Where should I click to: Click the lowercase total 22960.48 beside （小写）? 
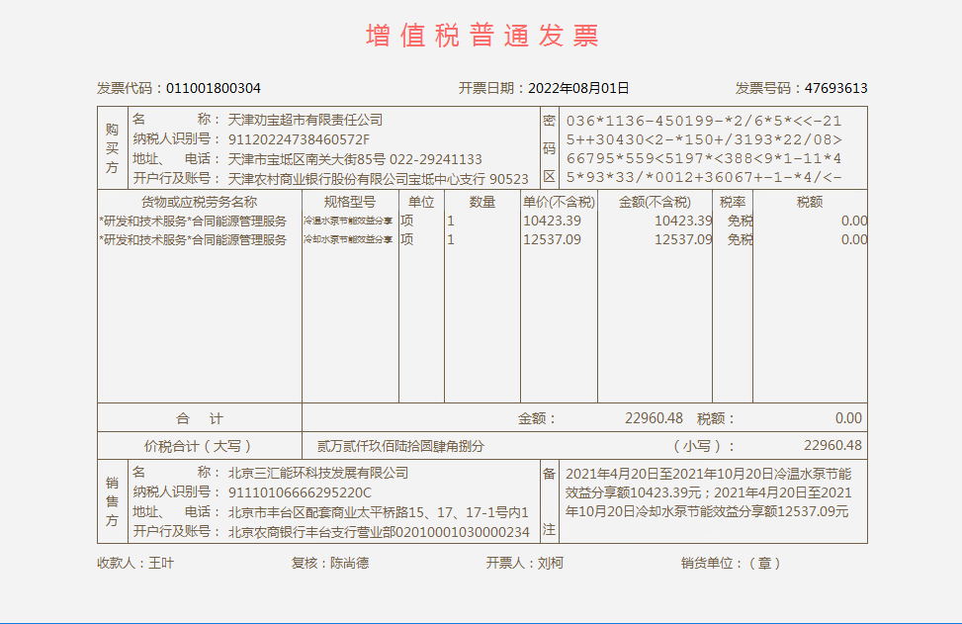[832, 445]
